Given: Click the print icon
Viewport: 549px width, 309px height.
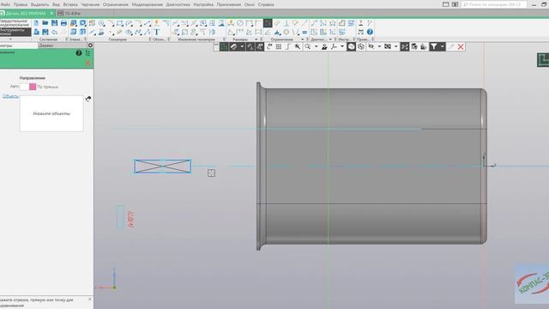Looking at the screenshot, I should 63,23.
